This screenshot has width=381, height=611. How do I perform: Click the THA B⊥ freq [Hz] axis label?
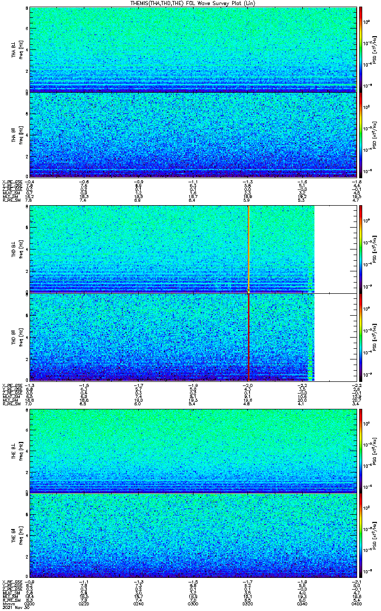tap(21, 49)
